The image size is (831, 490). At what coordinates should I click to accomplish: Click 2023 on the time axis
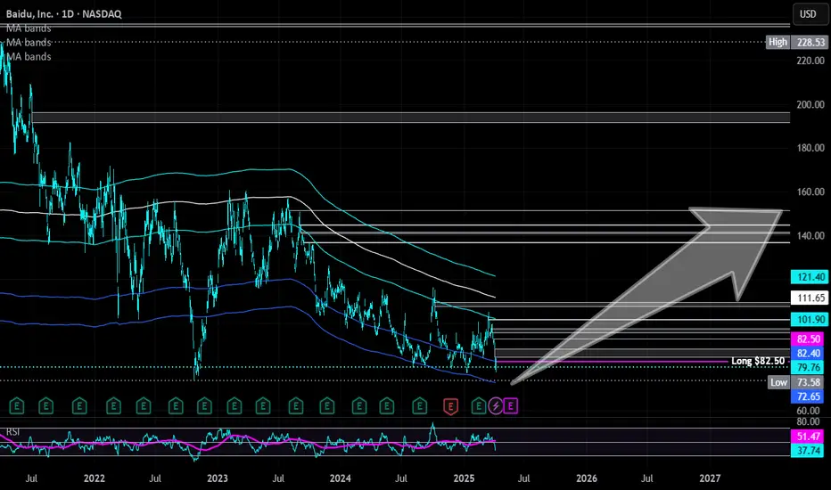218,478
